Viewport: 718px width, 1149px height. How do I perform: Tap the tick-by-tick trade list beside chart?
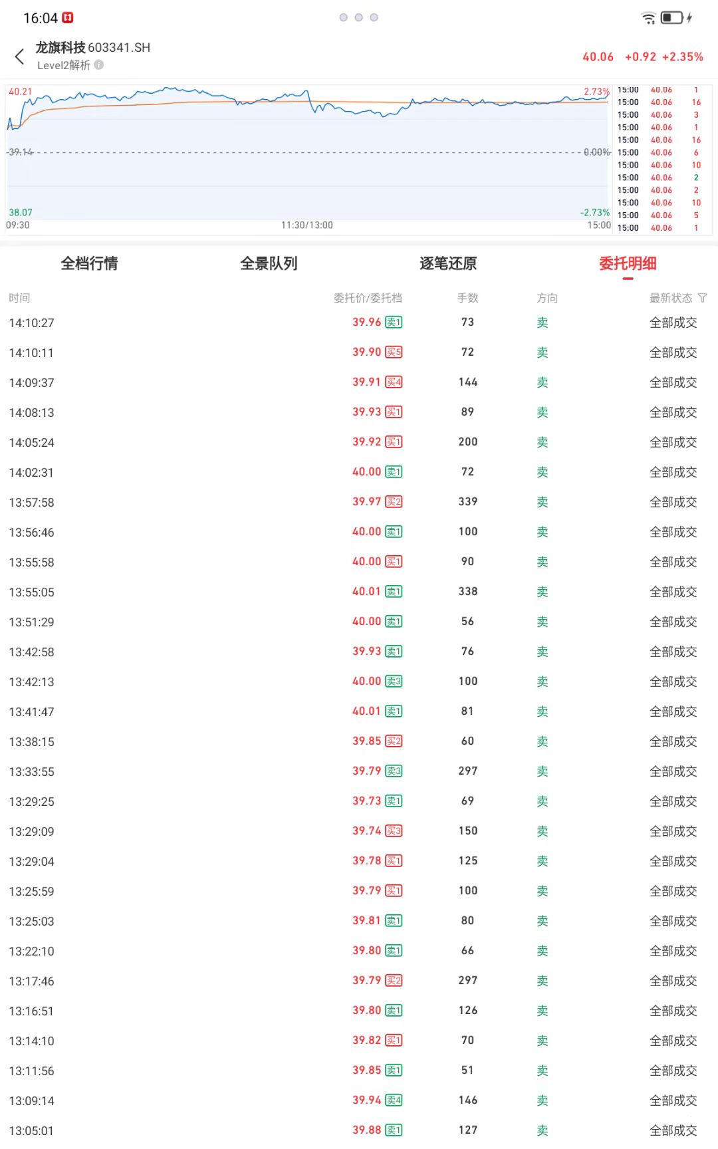(x=662, y=159)
